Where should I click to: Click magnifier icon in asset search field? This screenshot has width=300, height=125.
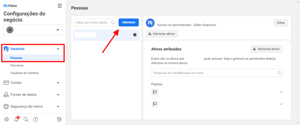click(x=279, y=73)
